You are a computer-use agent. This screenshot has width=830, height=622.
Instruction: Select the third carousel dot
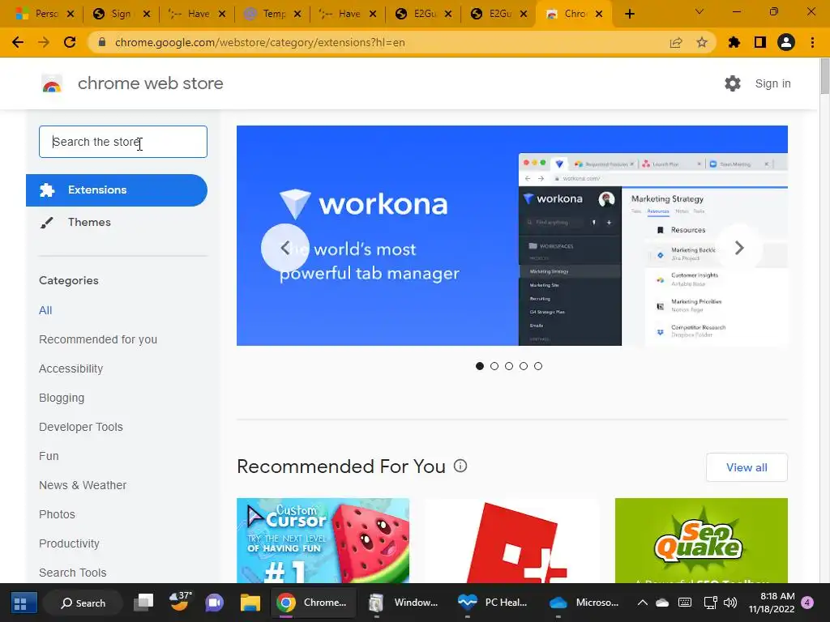(x=509, y=366)
